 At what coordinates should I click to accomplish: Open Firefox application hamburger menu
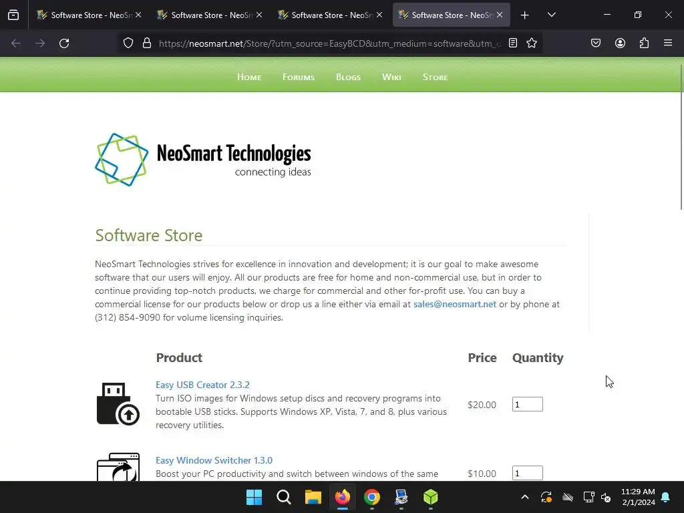pyautogui.click(x=668, y=43)
